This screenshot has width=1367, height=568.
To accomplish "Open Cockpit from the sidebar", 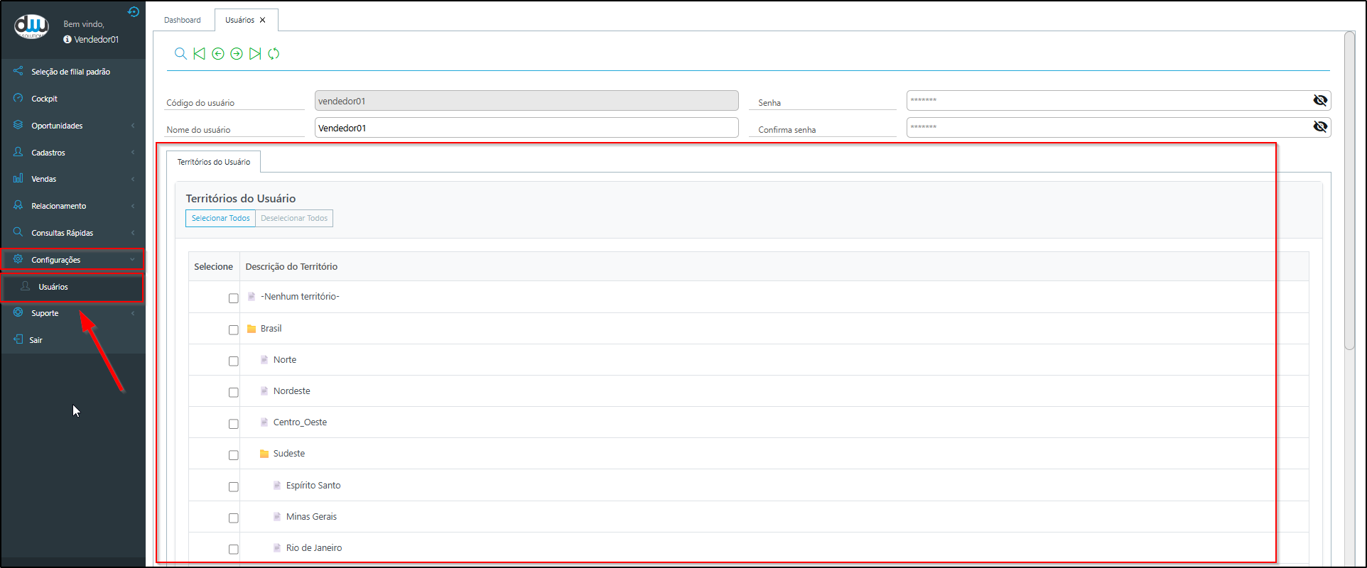I will pos(44,99).
